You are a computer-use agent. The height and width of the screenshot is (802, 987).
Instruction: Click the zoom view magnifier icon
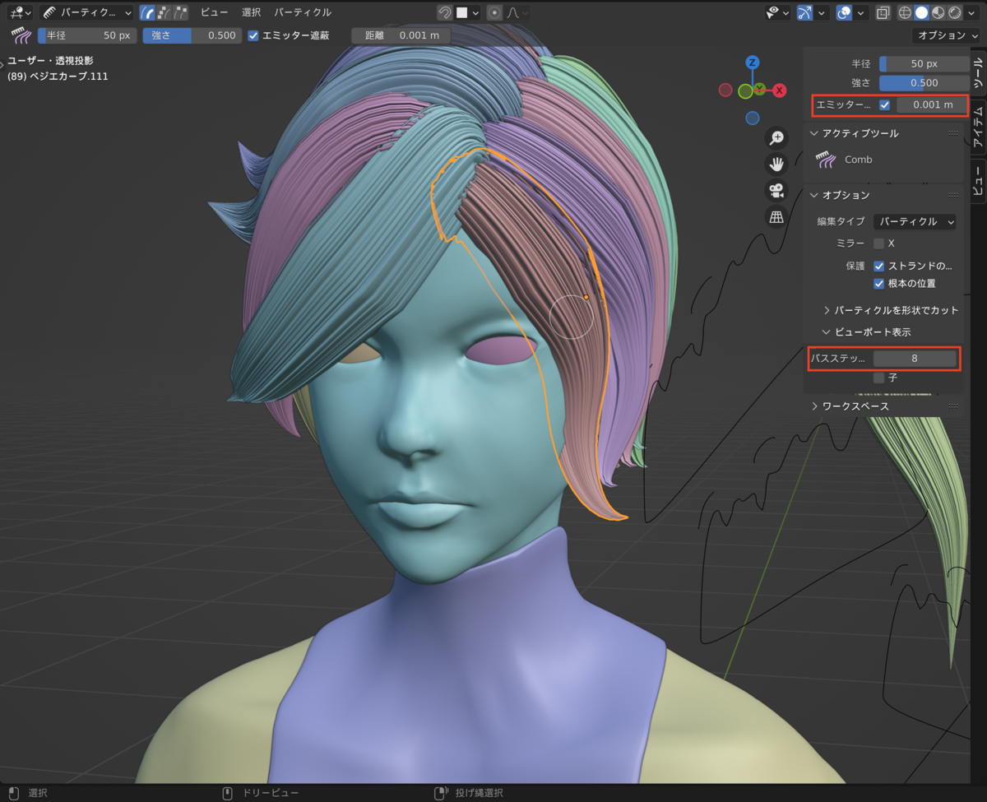click(776, 137)
